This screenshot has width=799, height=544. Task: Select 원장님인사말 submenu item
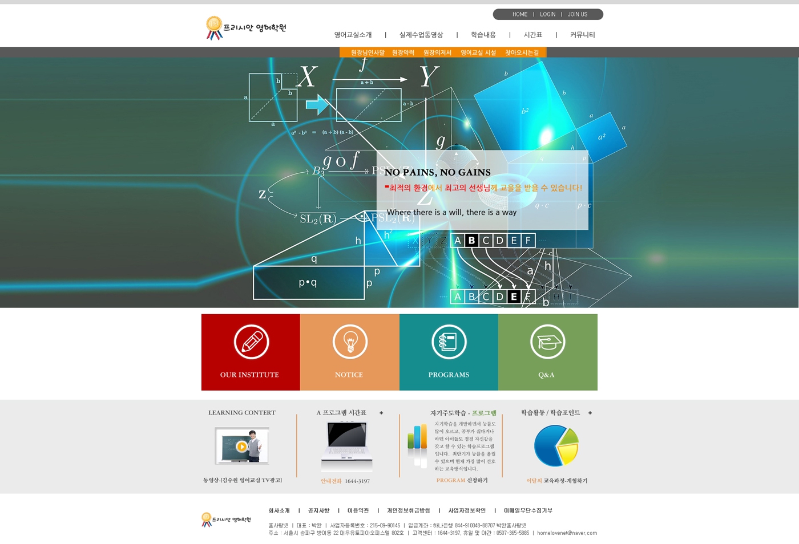[x=368, y=52]
